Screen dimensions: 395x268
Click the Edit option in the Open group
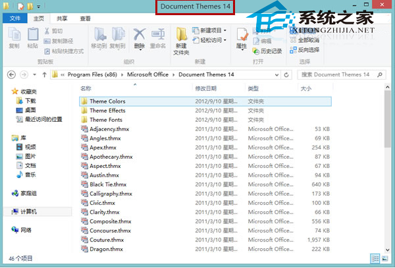click(x=262, y=41)
